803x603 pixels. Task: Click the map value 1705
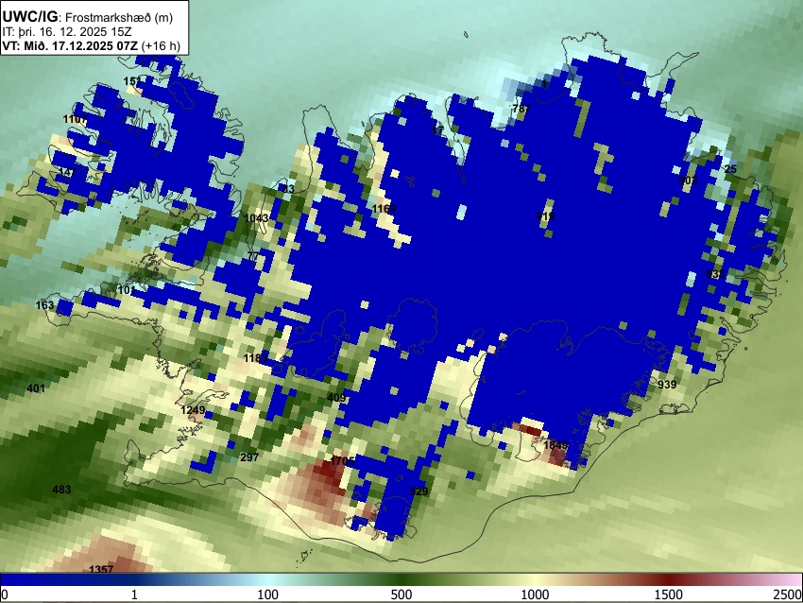coord(342,461)
